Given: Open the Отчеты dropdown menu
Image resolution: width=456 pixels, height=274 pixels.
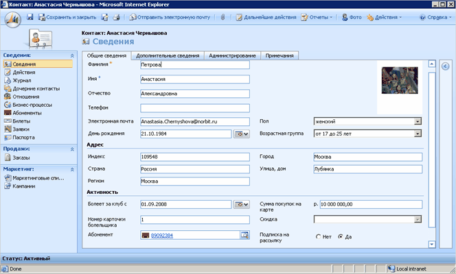Looking at the screenshot, I should coord(317,17).
